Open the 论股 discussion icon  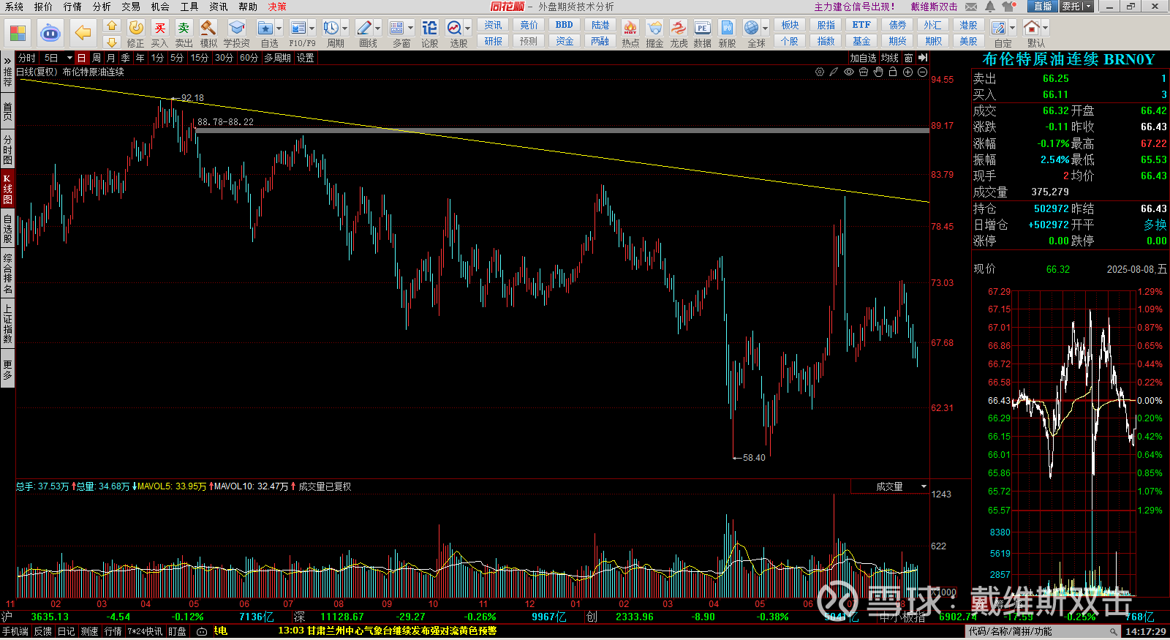coord(430,28)
